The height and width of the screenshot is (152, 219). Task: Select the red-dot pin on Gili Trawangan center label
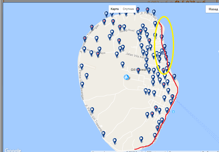(138, 71)
